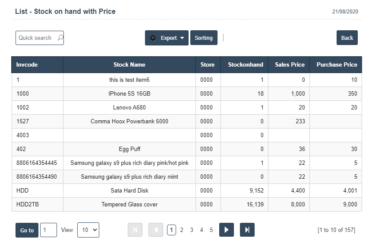This screenshot has width=372, height=241.
Task: Click the magnifier icon in Quick search
Action: tap(60, 38)
